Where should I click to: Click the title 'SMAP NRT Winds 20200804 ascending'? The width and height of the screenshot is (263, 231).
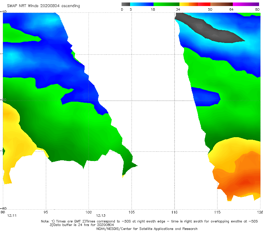(43, 6)
